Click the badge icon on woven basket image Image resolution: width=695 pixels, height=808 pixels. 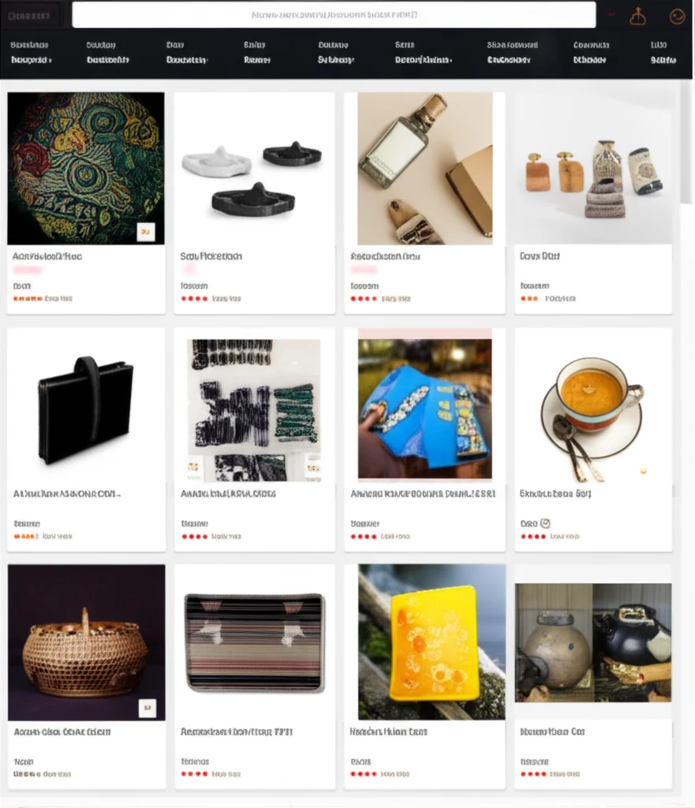(148, 708)
